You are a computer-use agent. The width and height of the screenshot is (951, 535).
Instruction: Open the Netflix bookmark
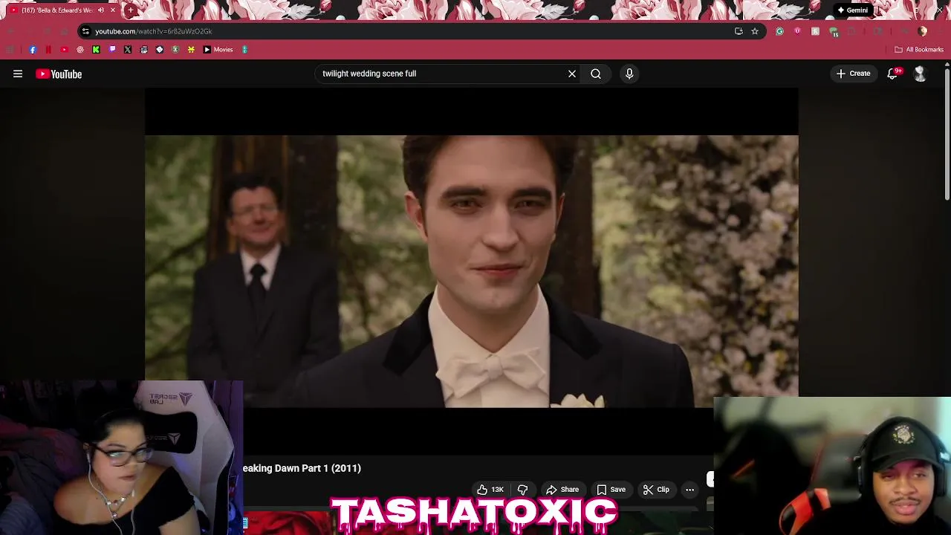tap(48, 50)
